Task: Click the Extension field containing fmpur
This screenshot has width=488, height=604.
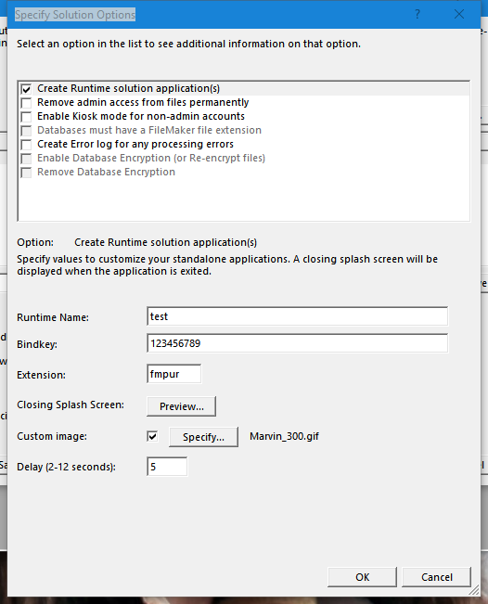Action: coord(173,374)
